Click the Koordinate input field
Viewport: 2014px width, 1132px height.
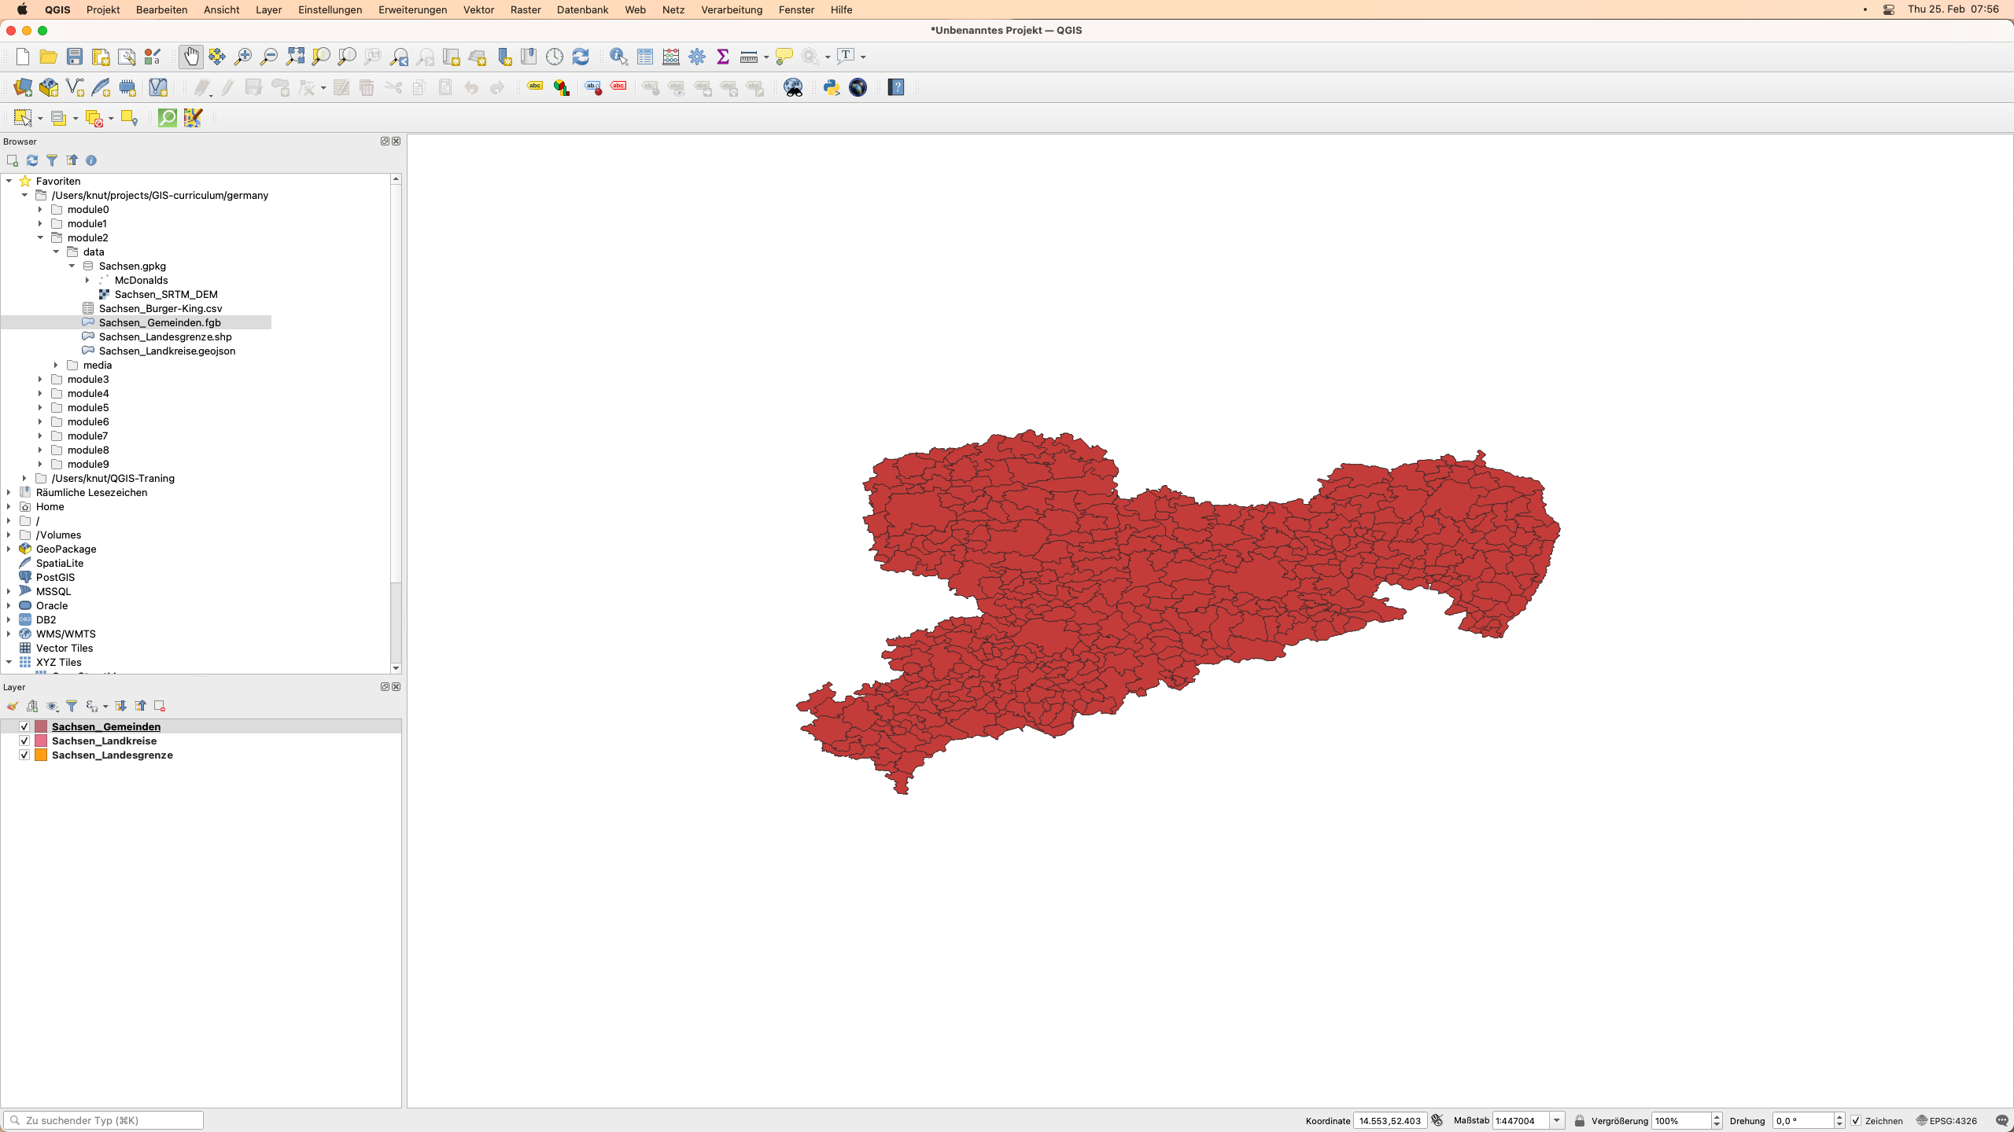[x=1389, y=1120]
